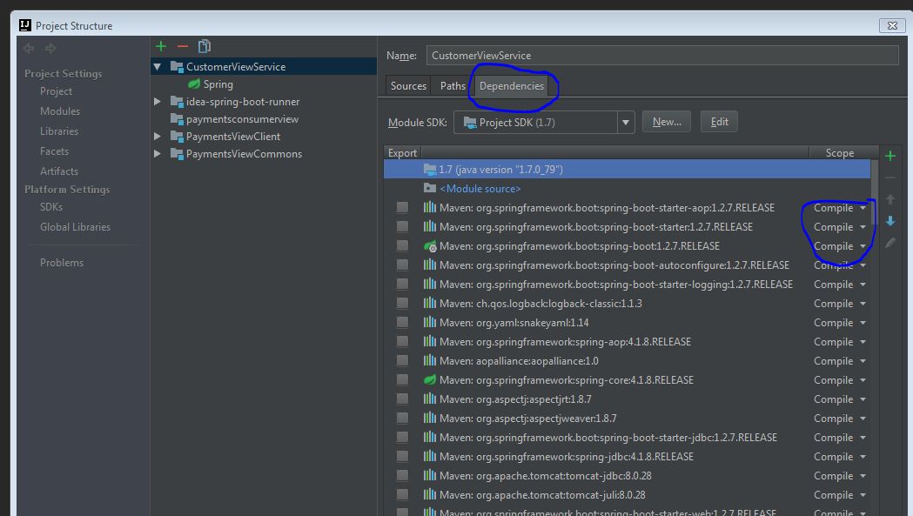Click the JDK folder icon in the 1.7 row

point(430,169)
